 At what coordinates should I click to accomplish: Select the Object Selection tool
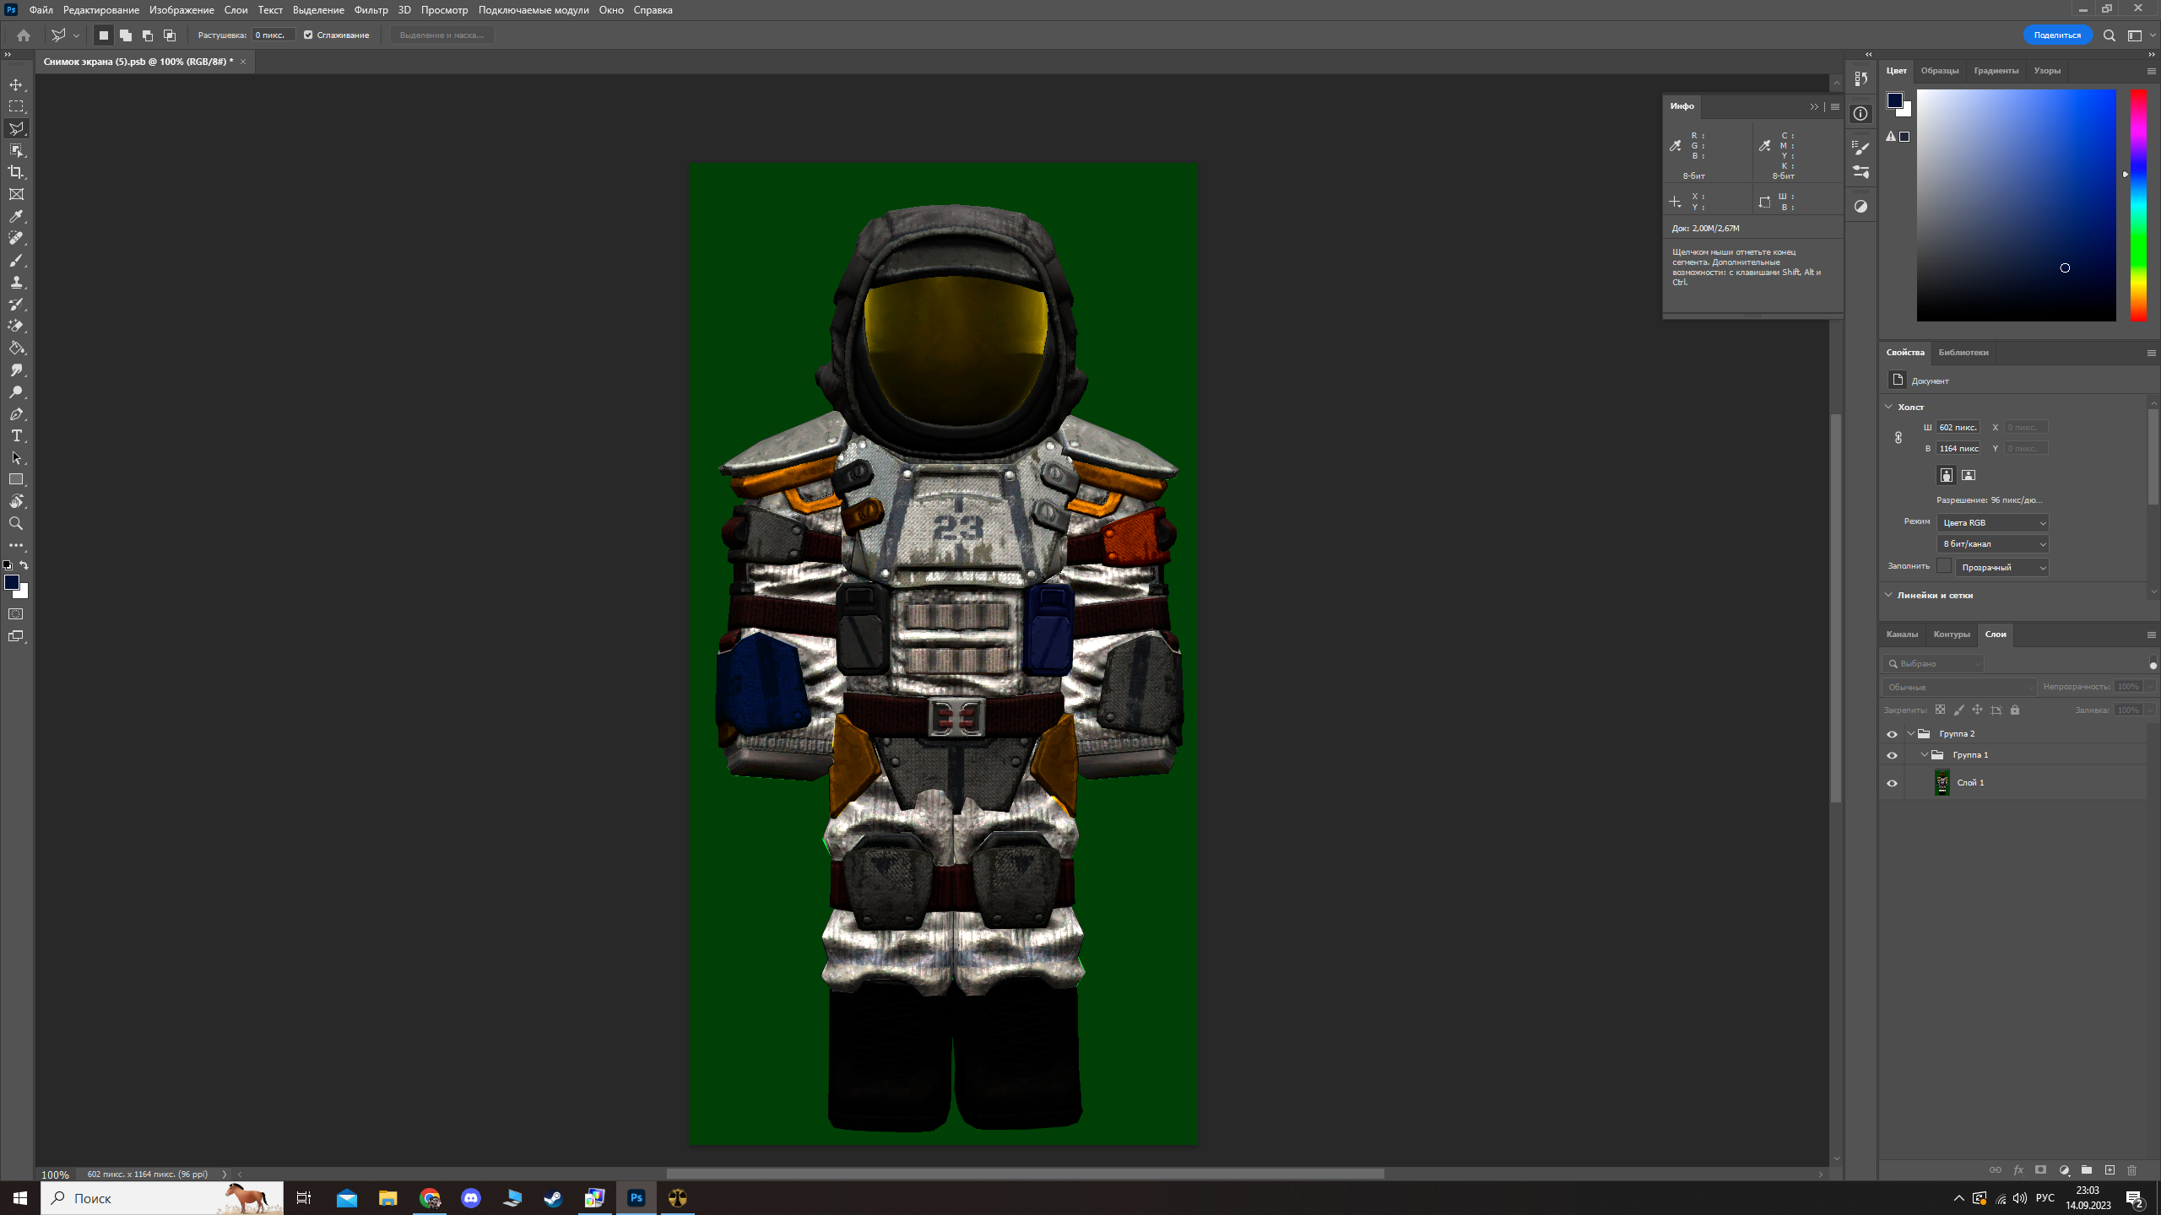coord(16,150)
